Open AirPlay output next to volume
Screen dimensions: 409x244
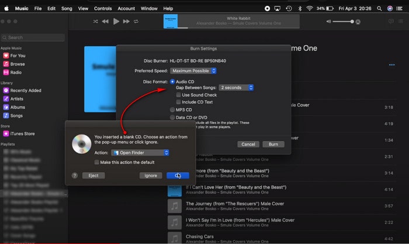pyautogui.click(x=358, y=22)
